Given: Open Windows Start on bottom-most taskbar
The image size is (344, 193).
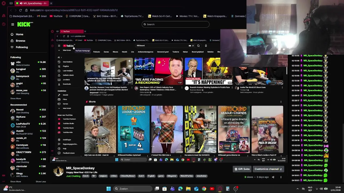Looking at the screenshot, I should (x=109, y=189).
